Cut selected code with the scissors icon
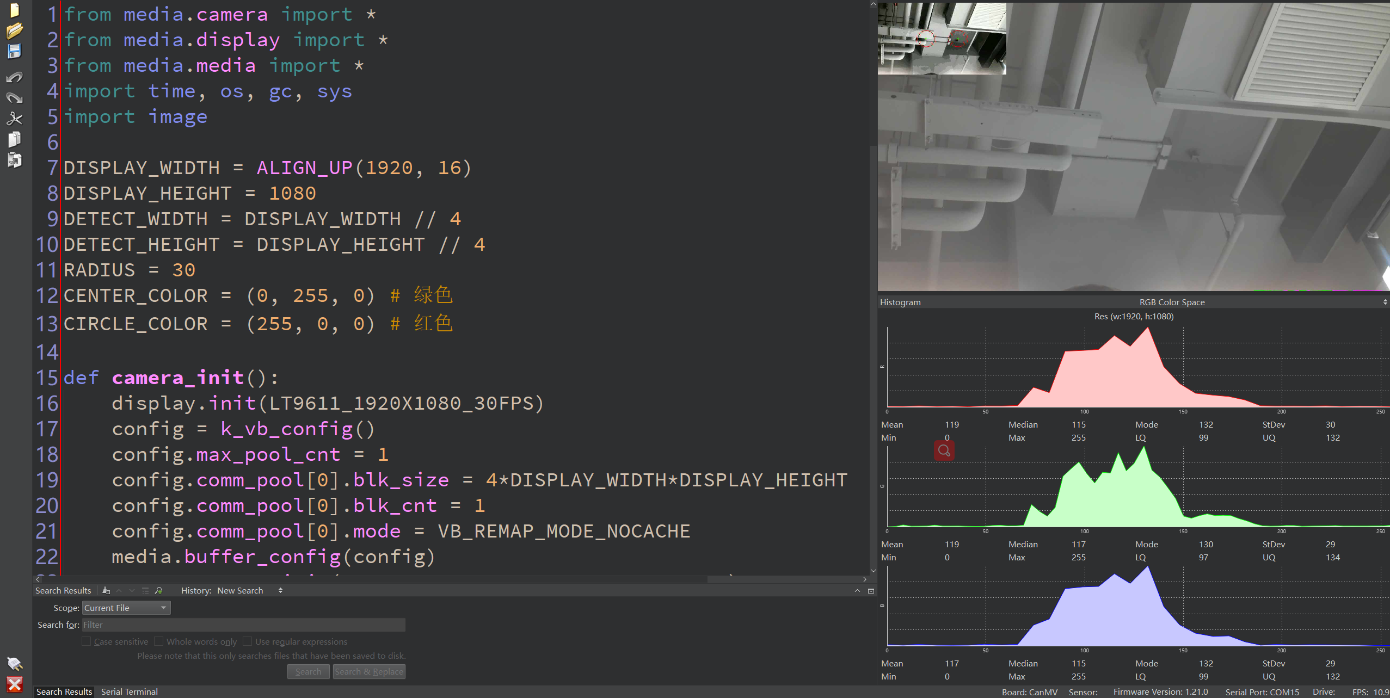1390x698 pixels. [x=15, y=119]
